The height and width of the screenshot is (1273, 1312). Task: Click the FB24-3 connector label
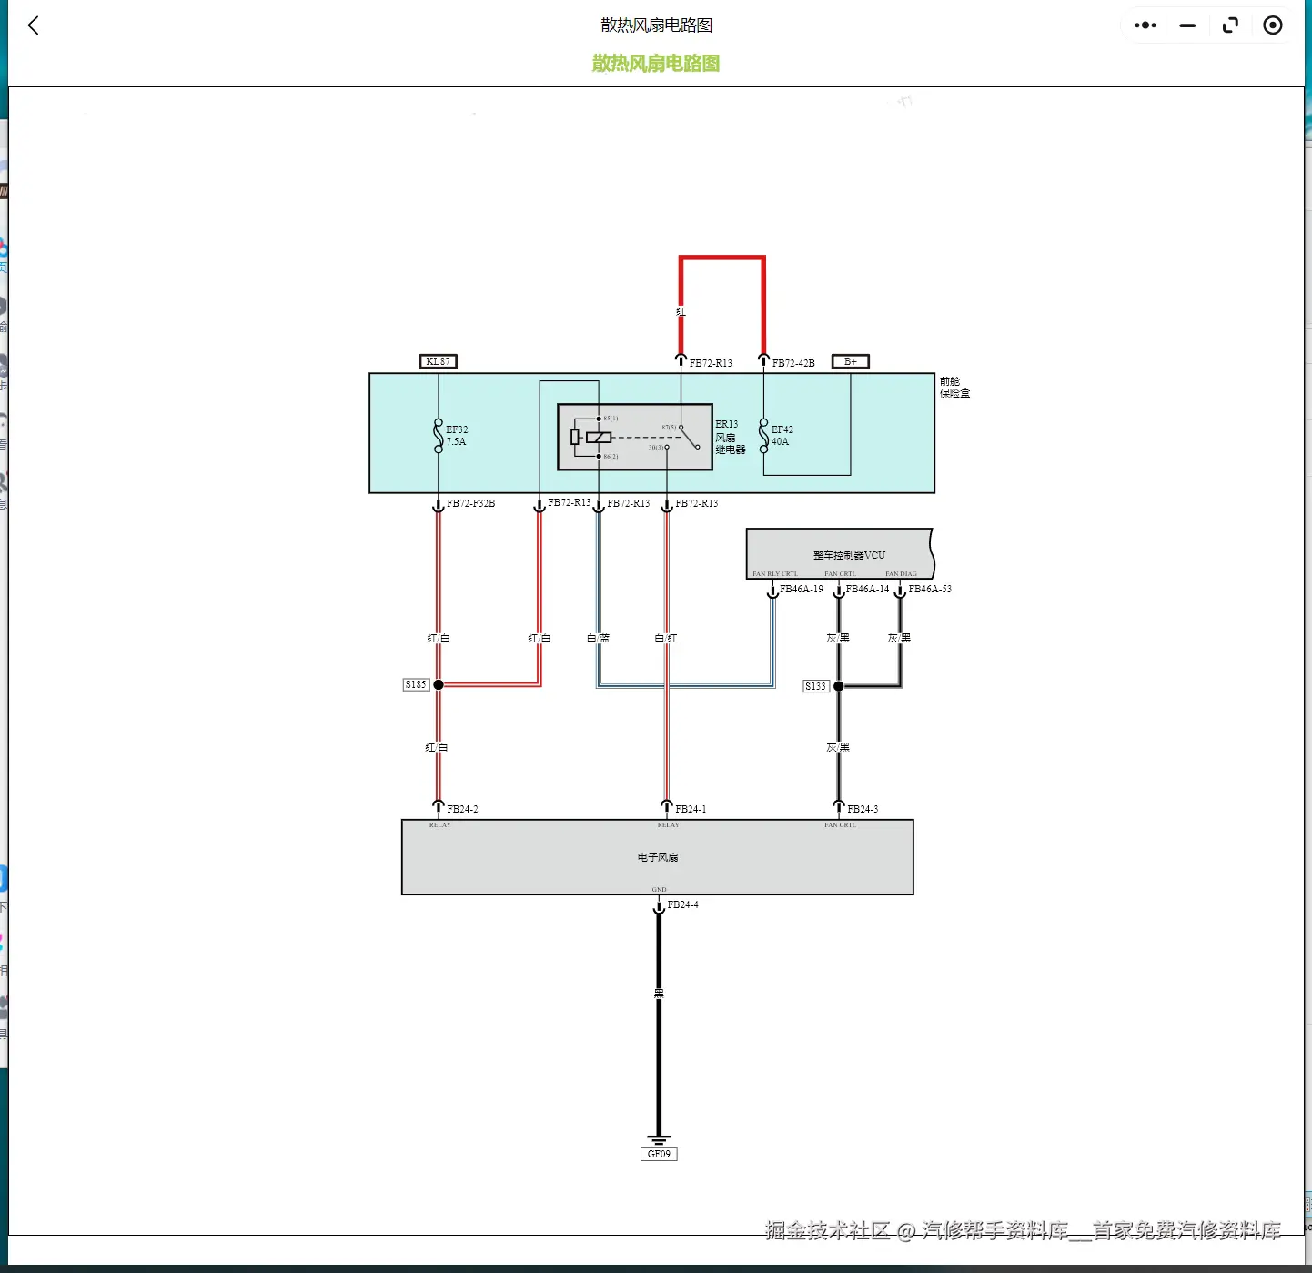[x=863, y=809]
